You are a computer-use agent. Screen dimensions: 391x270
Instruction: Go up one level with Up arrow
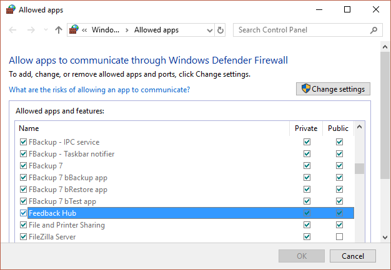coord(58,30)
